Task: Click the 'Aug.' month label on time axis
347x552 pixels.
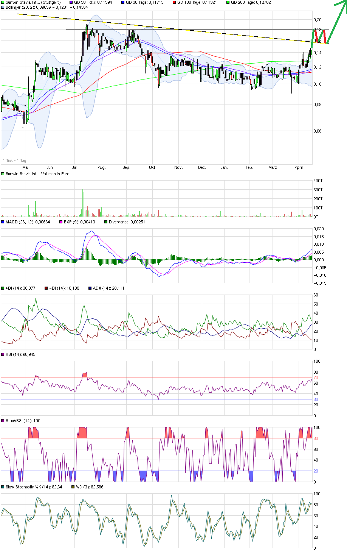Action: coord(102,167)
